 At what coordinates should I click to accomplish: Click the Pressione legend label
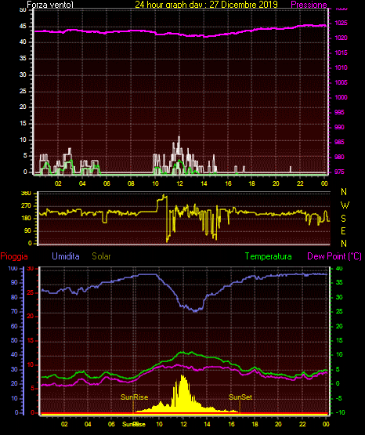point(309,5)
